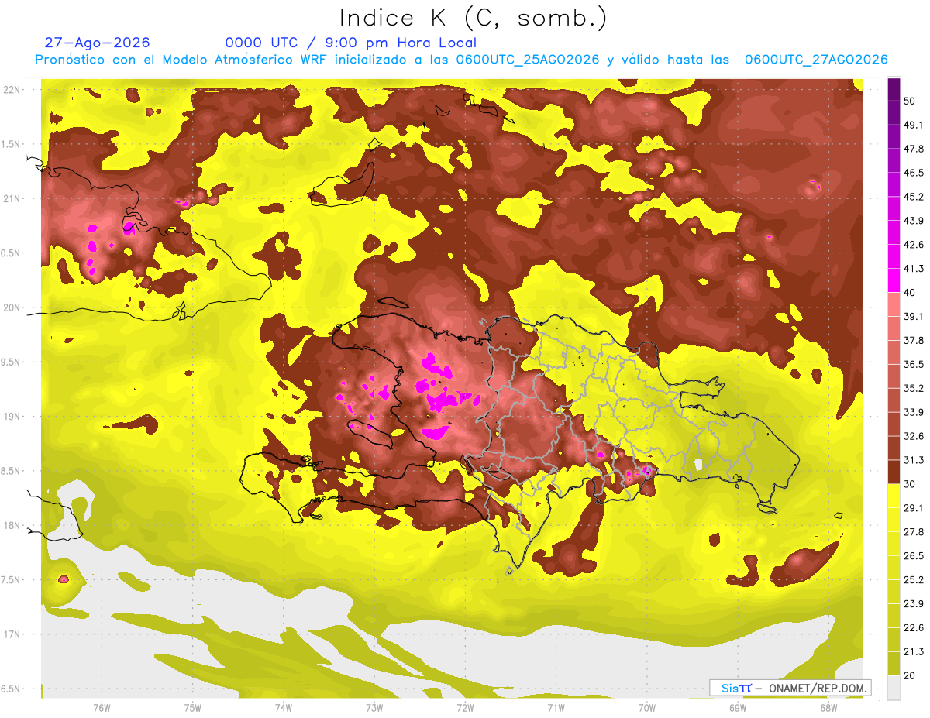Click the "ONAMET/REP.DOM." credit label
The height and width of the screenshot is (718, 930).
pyautogui.click(x=818, y=688)
